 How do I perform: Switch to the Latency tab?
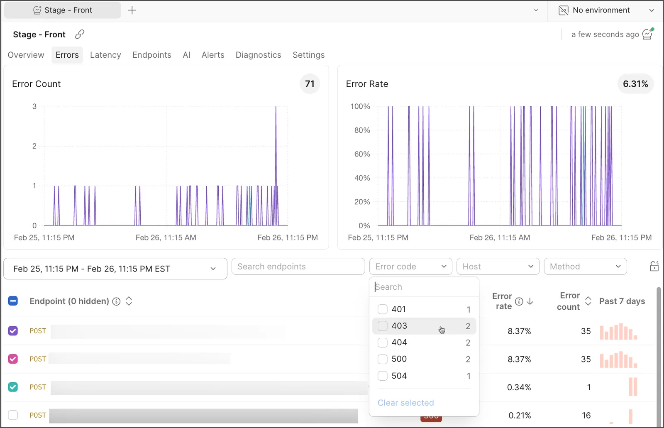coord(105,55)
